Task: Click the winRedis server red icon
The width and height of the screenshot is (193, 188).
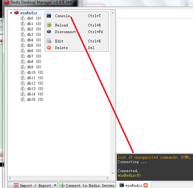Action: [17, 13]
